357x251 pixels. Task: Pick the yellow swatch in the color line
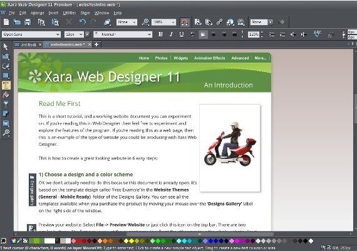pos(132,241)
